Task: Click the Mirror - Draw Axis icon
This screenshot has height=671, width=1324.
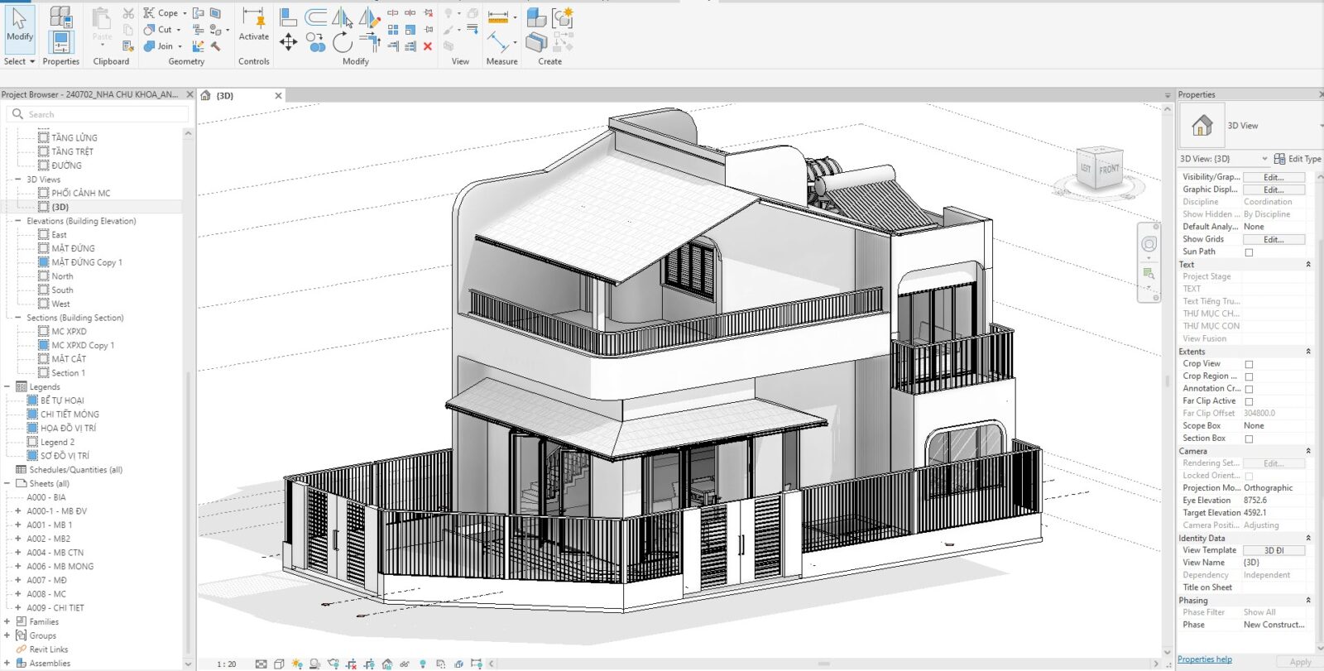Action: pyautogui.click(x=369, y=17)
